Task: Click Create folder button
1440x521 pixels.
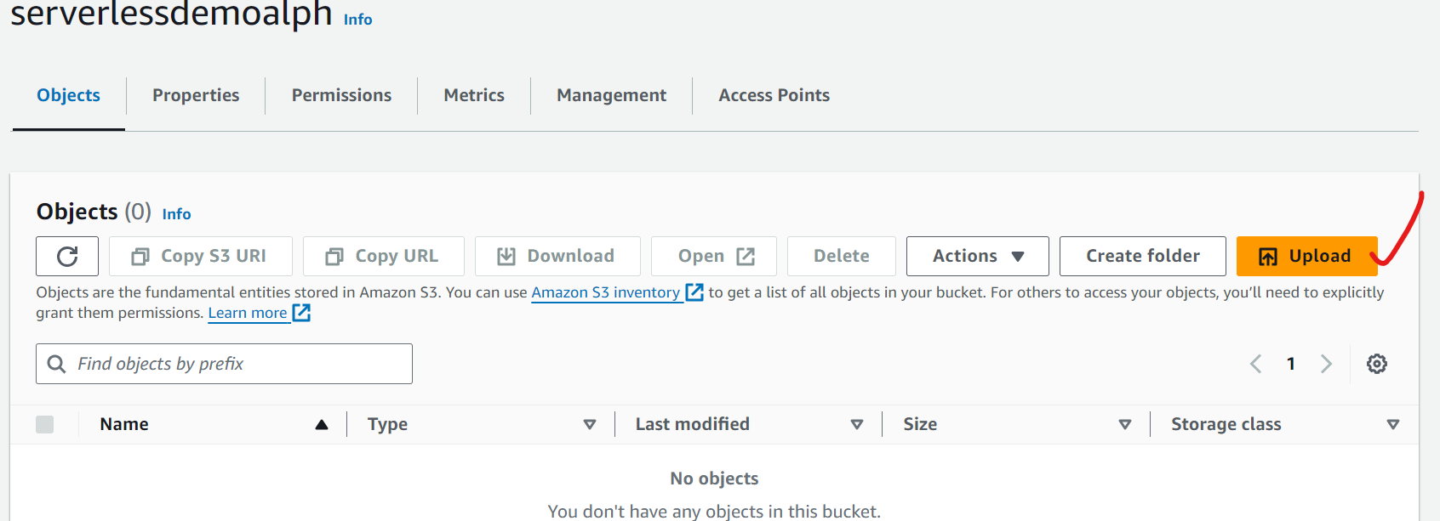Action: pos(1142,256)
